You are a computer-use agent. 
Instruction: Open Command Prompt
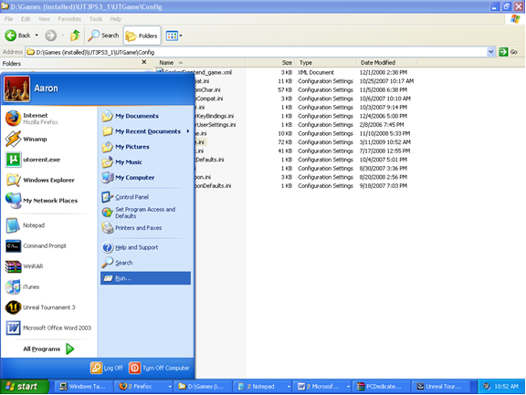[36, 246]
